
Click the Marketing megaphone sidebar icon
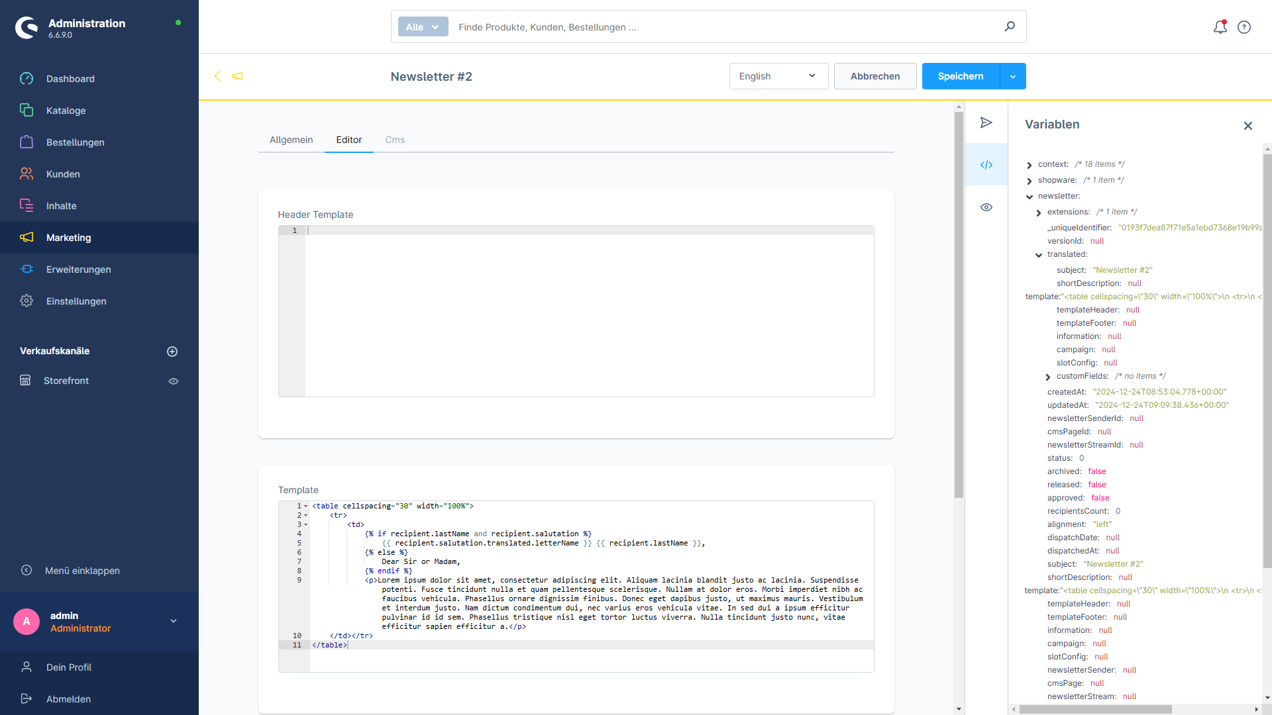tap(26, 238)
